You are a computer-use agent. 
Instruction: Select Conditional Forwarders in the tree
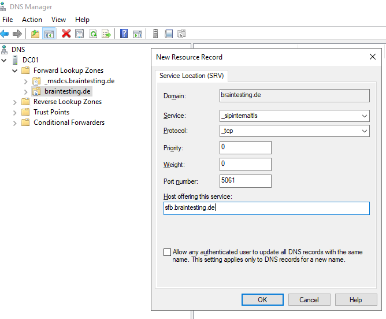pyautogui.click(x=69, y=123)
